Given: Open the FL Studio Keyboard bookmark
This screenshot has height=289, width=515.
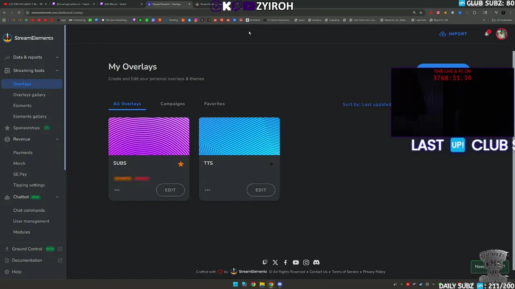Looking at the screenshot, I should [x=276, y=20].
